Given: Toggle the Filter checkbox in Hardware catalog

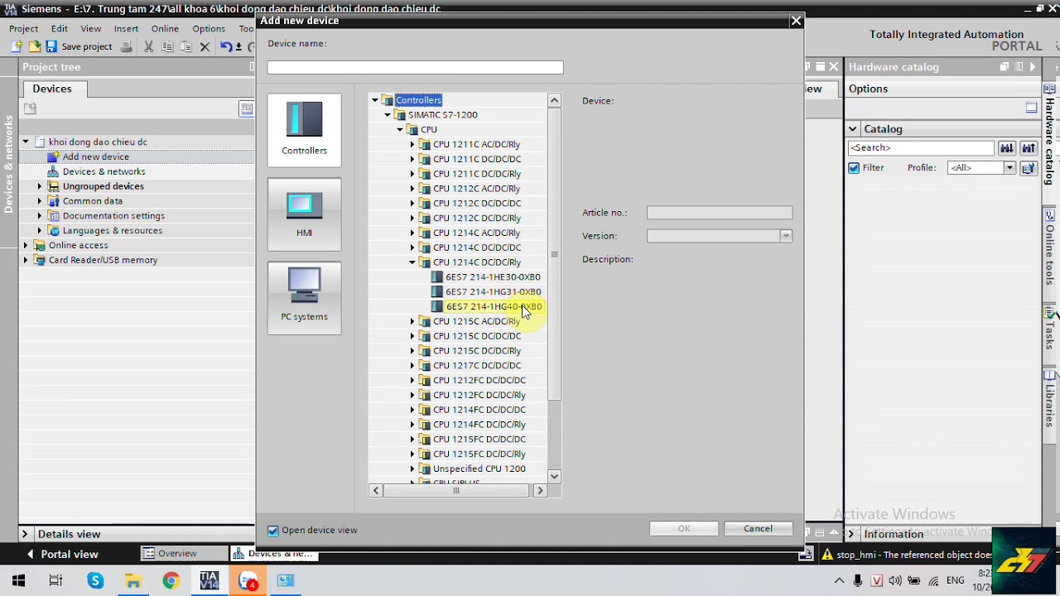Looking at the screenshot, I should click(x=854, y=168).
